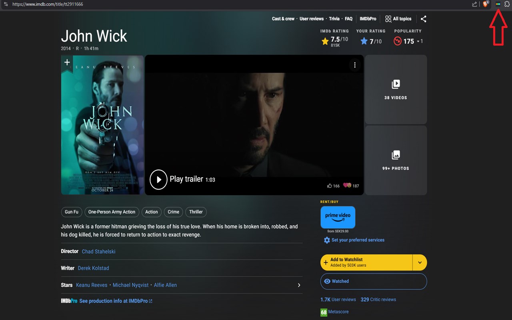Play the John Wick trailer
Image resolution: width=512 pixels, height=320 pixels.
(x=158, y=179)
